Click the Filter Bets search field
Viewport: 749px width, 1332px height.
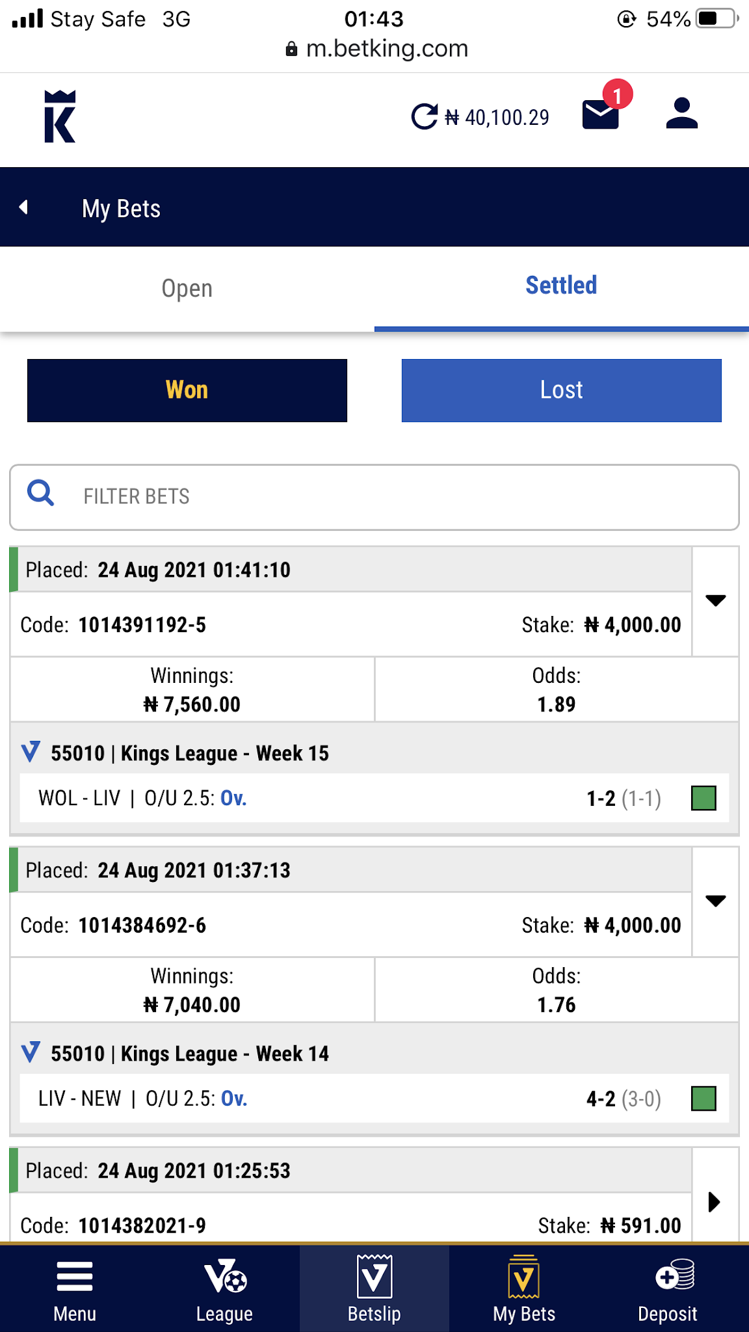tap(374, 497)
